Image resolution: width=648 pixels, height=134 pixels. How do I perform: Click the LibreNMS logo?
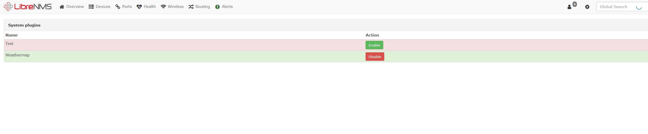[28, 7]
